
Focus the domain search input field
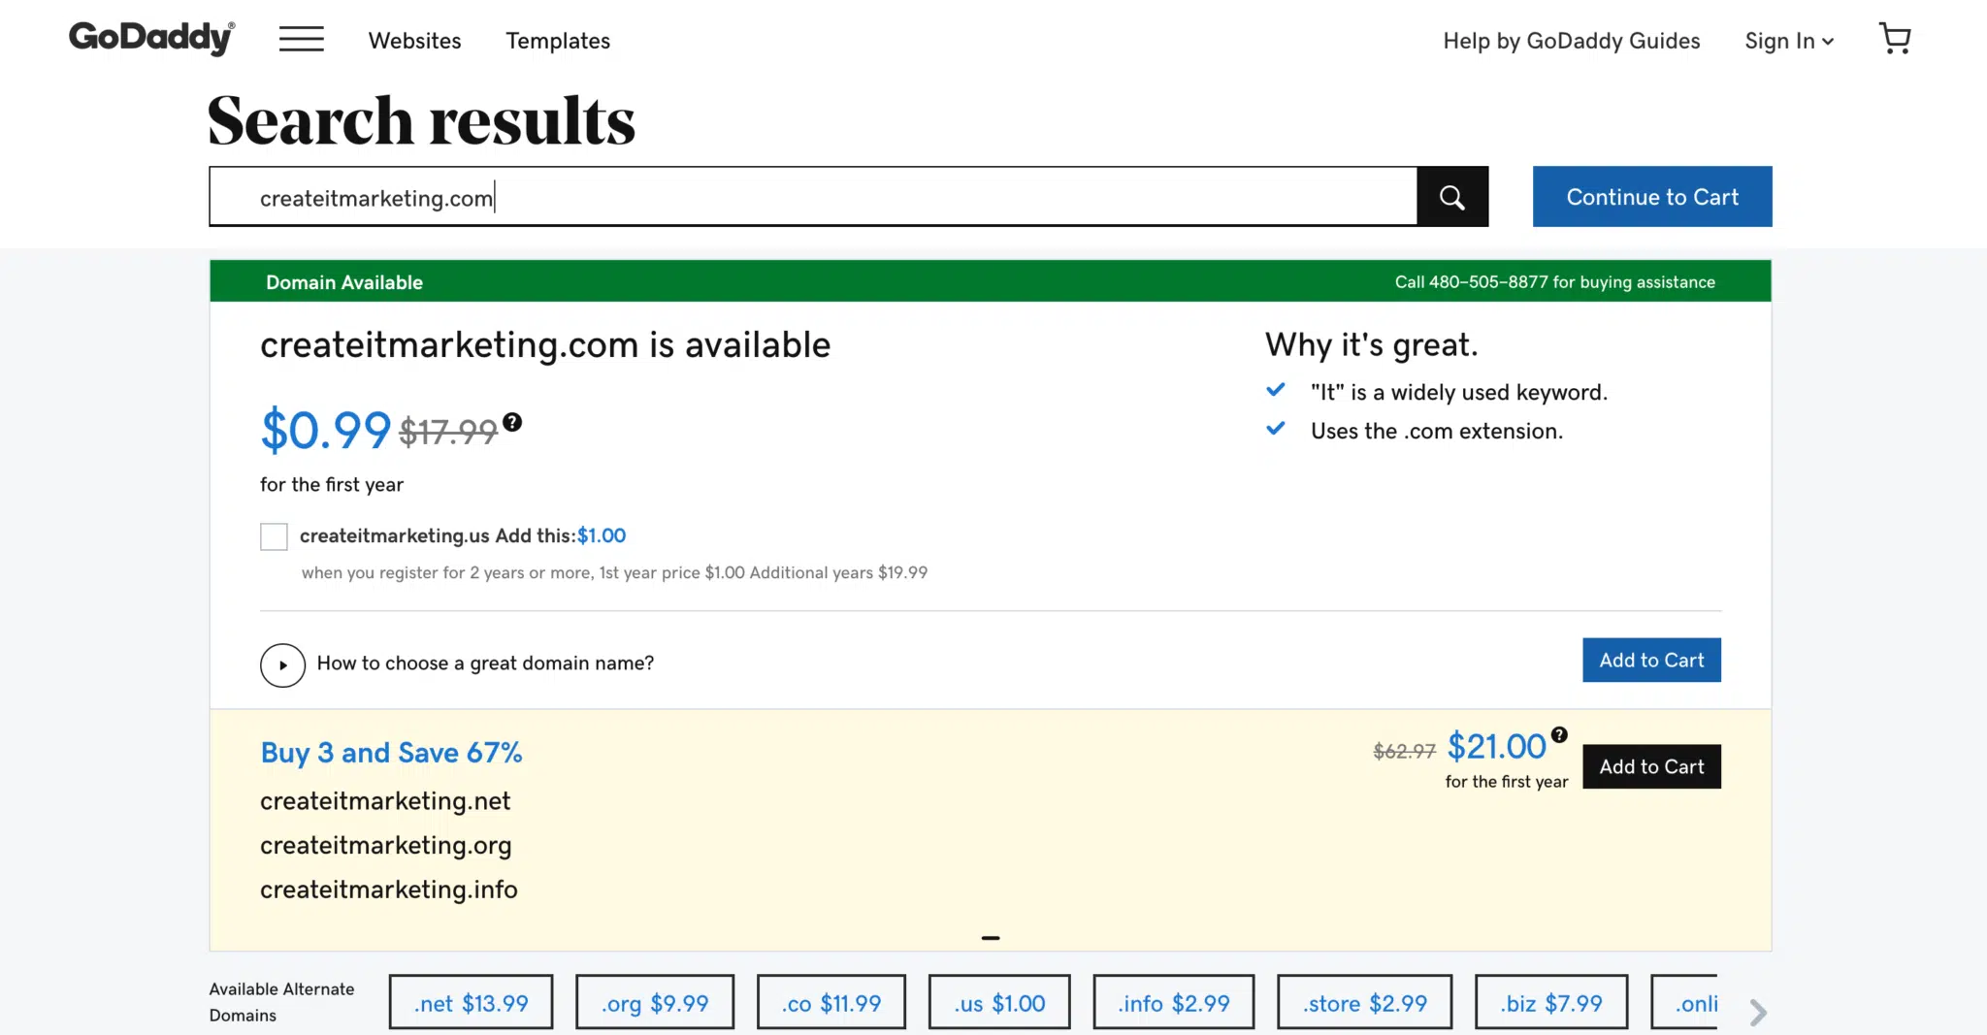(x=813, y=197)
